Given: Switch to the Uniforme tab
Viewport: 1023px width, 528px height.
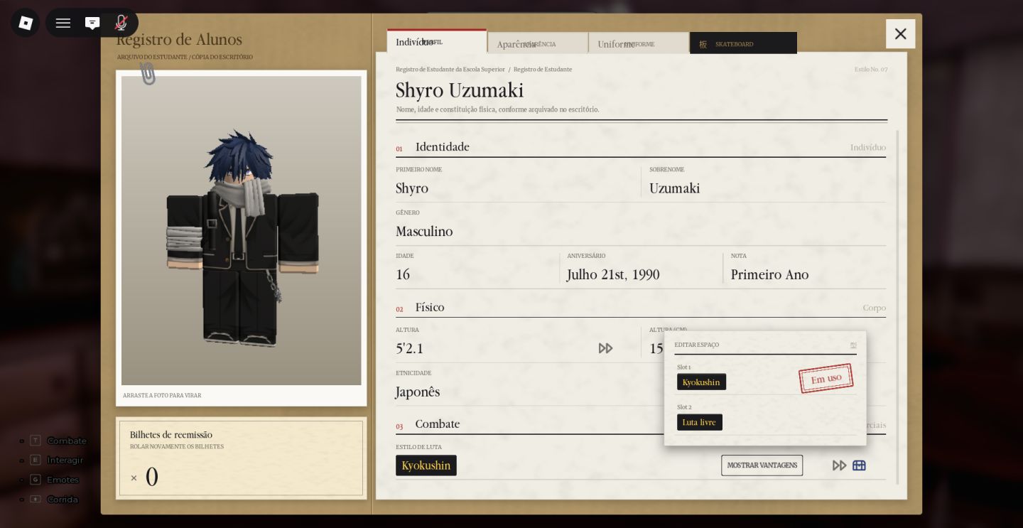Looking at the screenshot, I should 639,43.
